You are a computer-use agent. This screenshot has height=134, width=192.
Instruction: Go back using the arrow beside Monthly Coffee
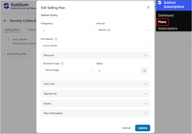5,21
